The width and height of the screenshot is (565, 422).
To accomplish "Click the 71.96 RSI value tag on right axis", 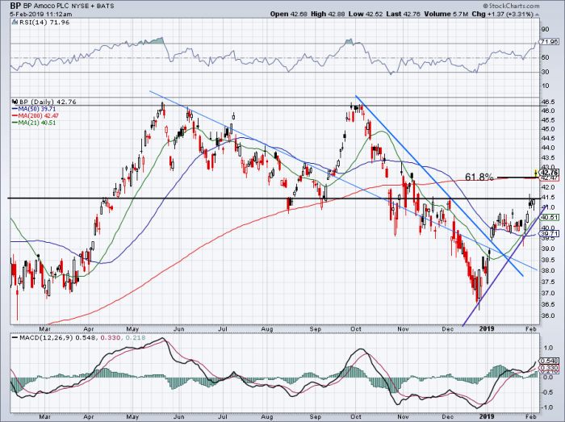I will coord(549,42).
